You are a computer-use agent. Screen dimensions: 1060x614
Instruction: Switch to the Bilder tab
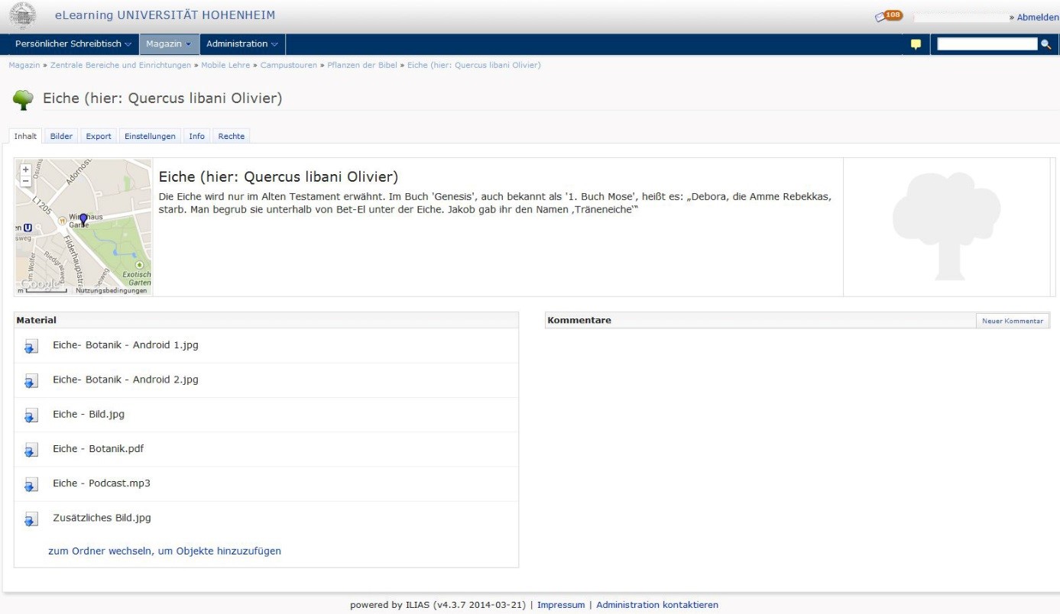coord(61,136)
